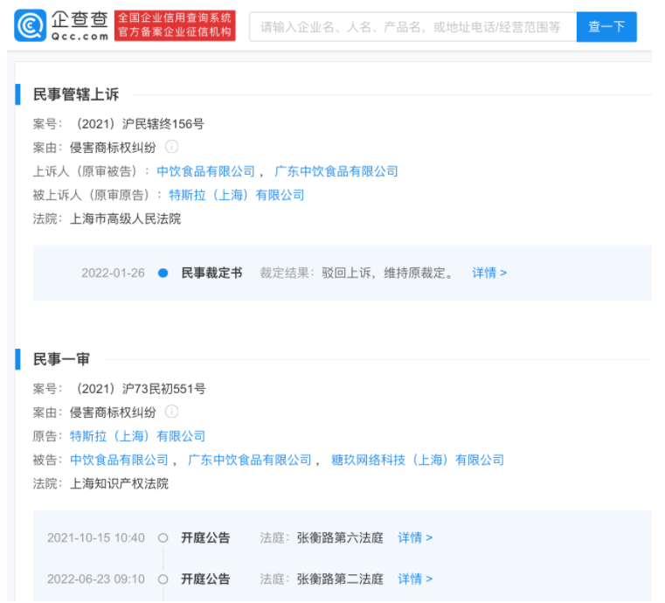Open 详情 for the 张衡路第二法庭 hearing
The image size is (665, 603).
(x=415, y=579)
